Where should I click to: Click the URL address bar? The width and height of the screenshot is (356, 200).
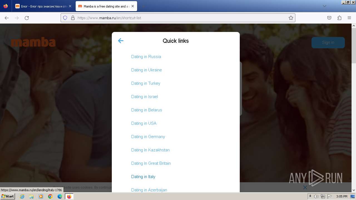tap(178, 18)
